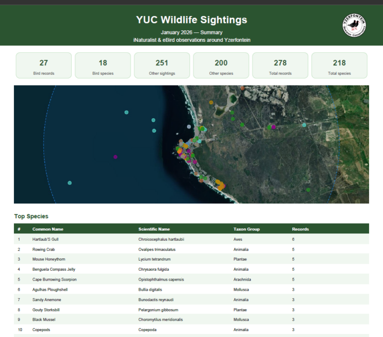Select Rowing Crab row name

(43, 249)
